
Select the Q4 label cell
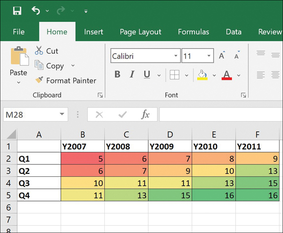(39, 195)
